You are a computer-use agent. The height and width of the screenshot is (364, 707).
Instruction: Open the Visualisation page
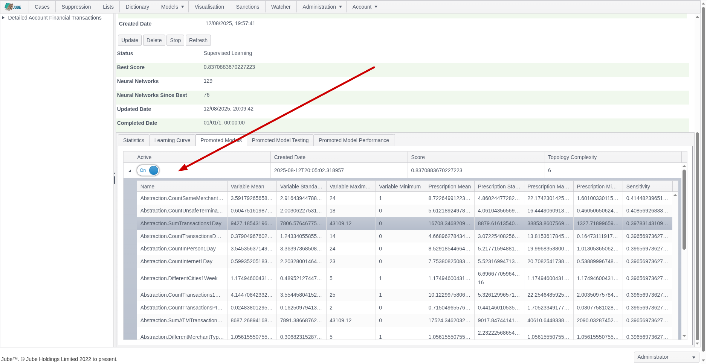pos(209,7)
